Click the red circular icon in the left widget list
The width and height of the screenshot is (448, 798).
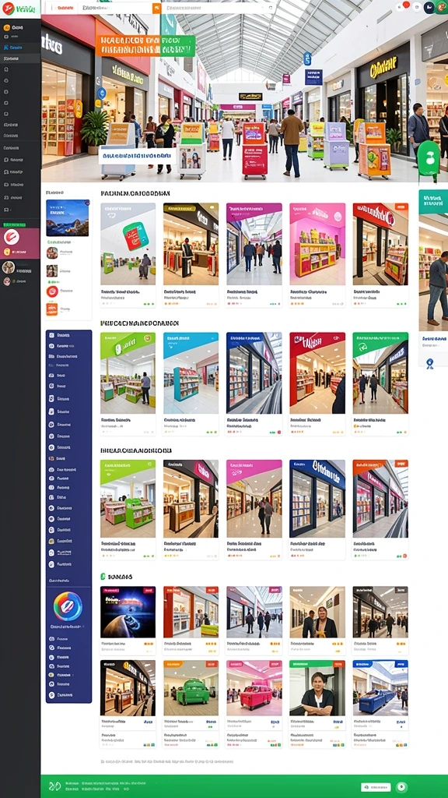point(52,291)
